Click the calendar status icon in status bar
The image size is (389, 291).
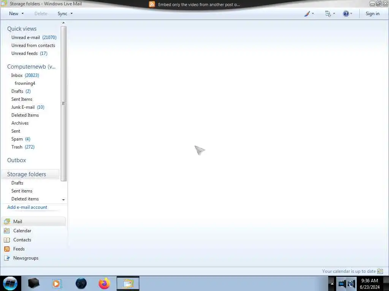(380, 271)
